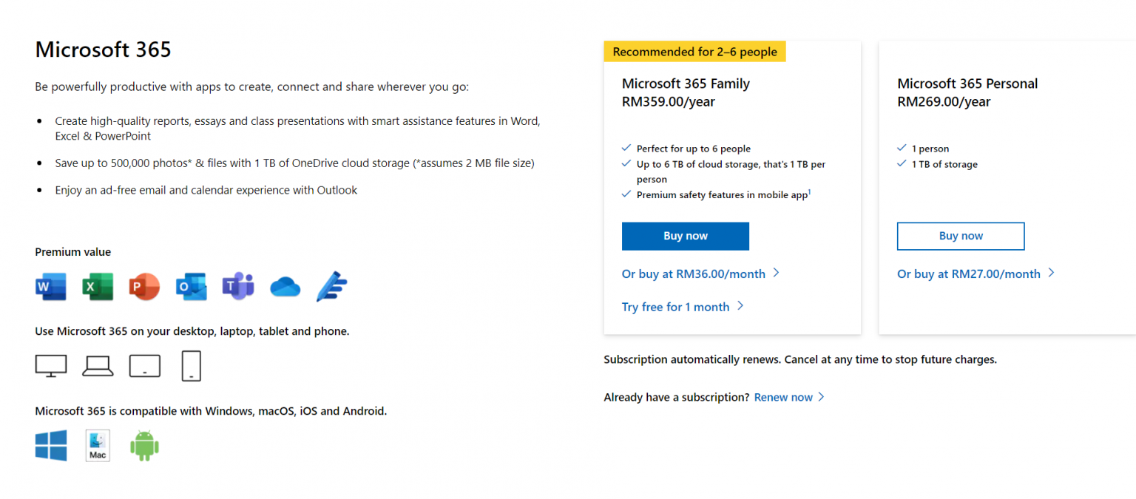Select the Microsoft Teams icon

[237, 287]
